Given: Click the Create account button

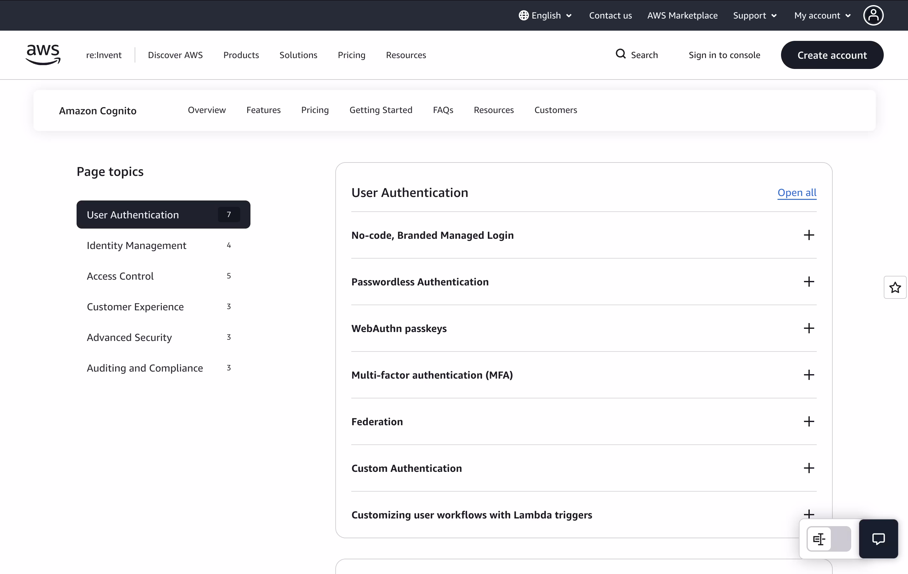Looking at the screenshot, I should pos(832,55).
